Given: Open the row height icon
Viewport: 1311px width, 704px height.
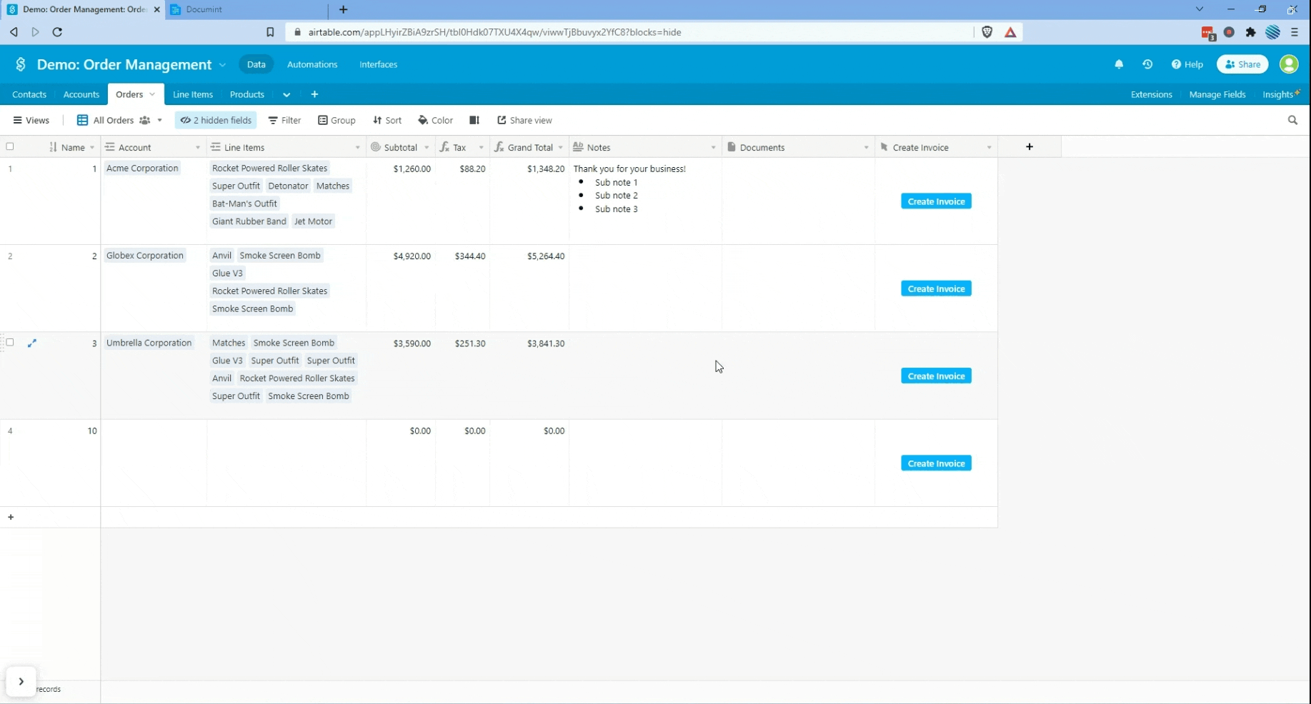Looking at the screenshot, I should 474,120.
